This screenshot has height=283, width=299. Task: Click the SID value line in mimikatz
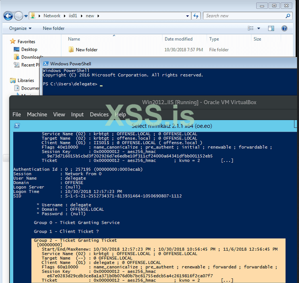[x=98, y=196]
